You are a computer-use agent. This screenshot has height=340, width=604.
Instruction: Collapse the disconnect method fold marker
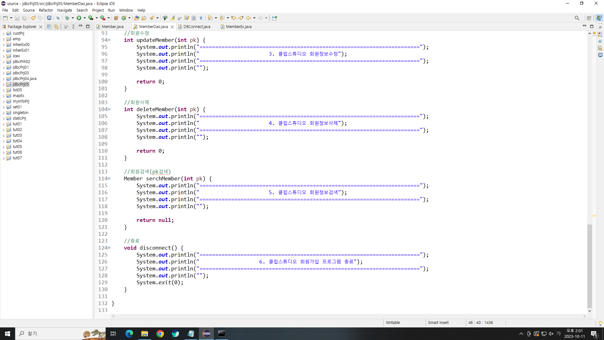(x=109, y=248)
